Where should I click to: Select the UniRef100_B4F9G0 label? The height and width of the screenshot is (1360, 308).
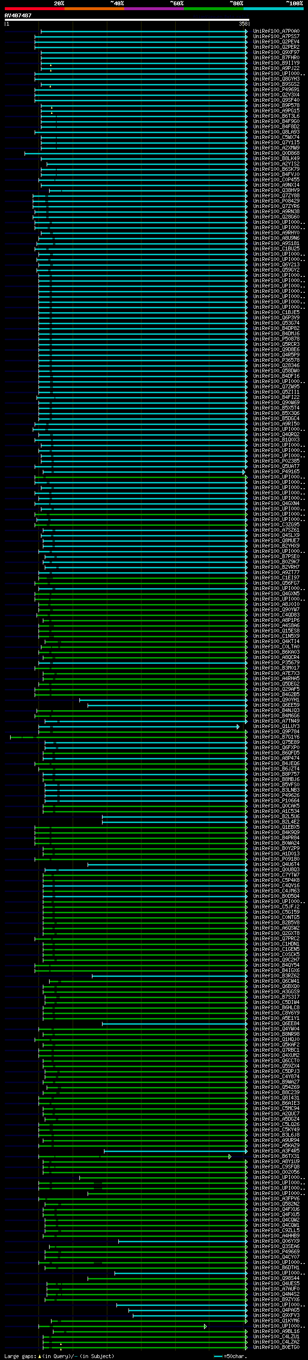[x=276, y=122]
